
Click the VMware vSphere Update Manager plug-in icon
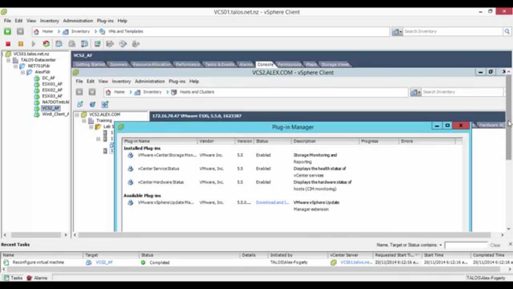130,203
